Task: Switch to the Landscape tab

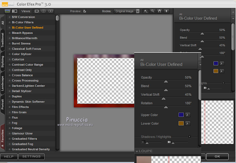Action: [3, 83]
